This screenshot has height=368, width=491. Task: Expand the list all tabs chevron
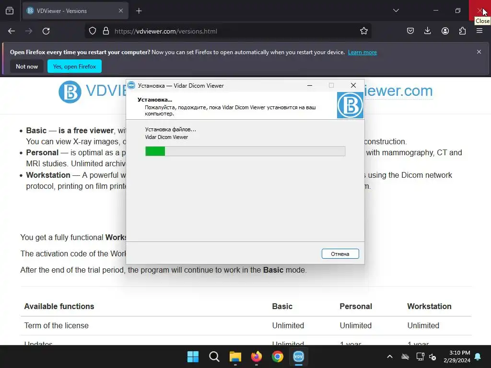(396, 11)
